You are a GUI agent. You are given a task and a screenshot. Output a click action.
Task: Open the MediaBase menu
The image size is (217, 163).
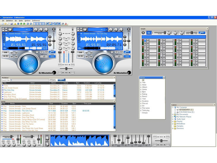click(x=9, y=21)
